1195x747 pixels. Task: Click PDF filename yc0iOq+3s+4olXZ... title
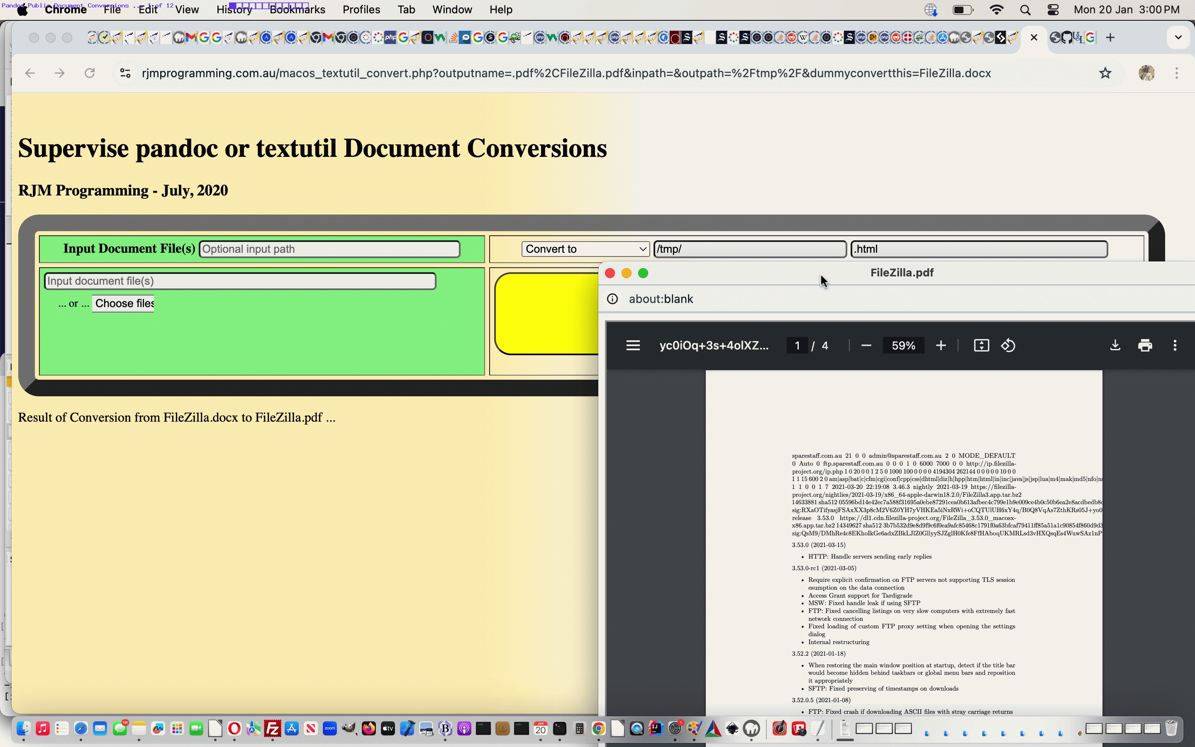714,345
